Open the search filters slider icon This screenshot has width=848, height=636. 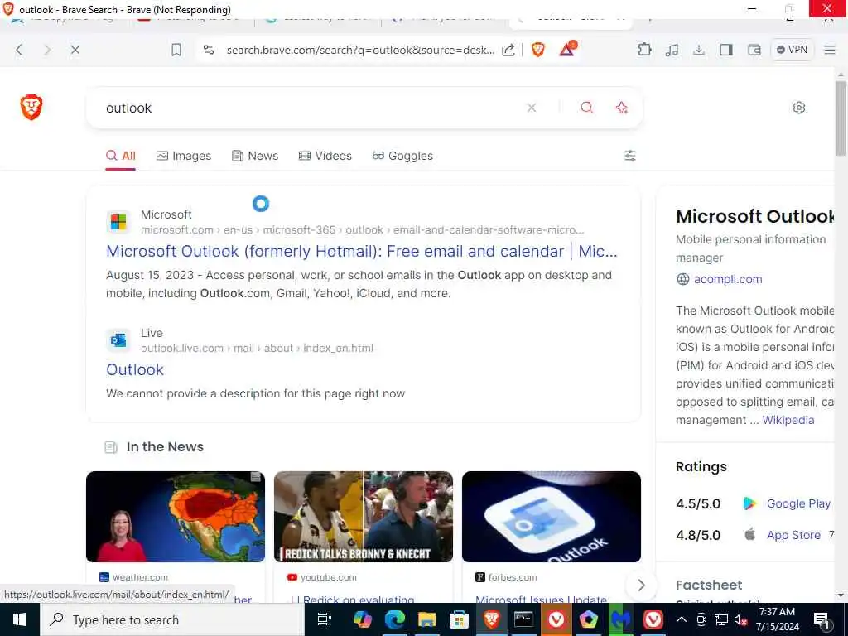pyautogui.click(x=630, y=156)
